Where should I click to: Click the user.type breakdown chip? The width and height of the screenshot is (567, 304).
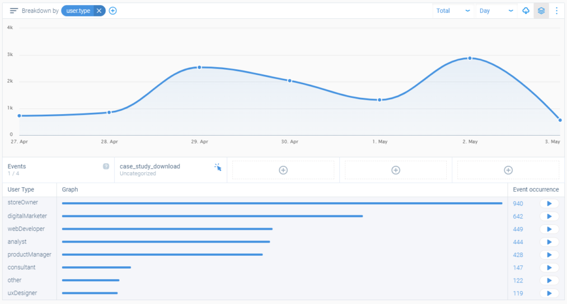pyautogui.click(x=78, y=11)
